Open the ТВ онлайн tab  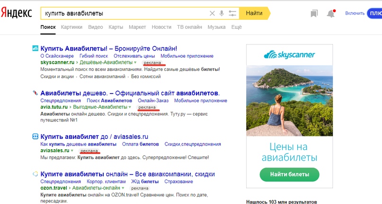click(x=189, y=27)
